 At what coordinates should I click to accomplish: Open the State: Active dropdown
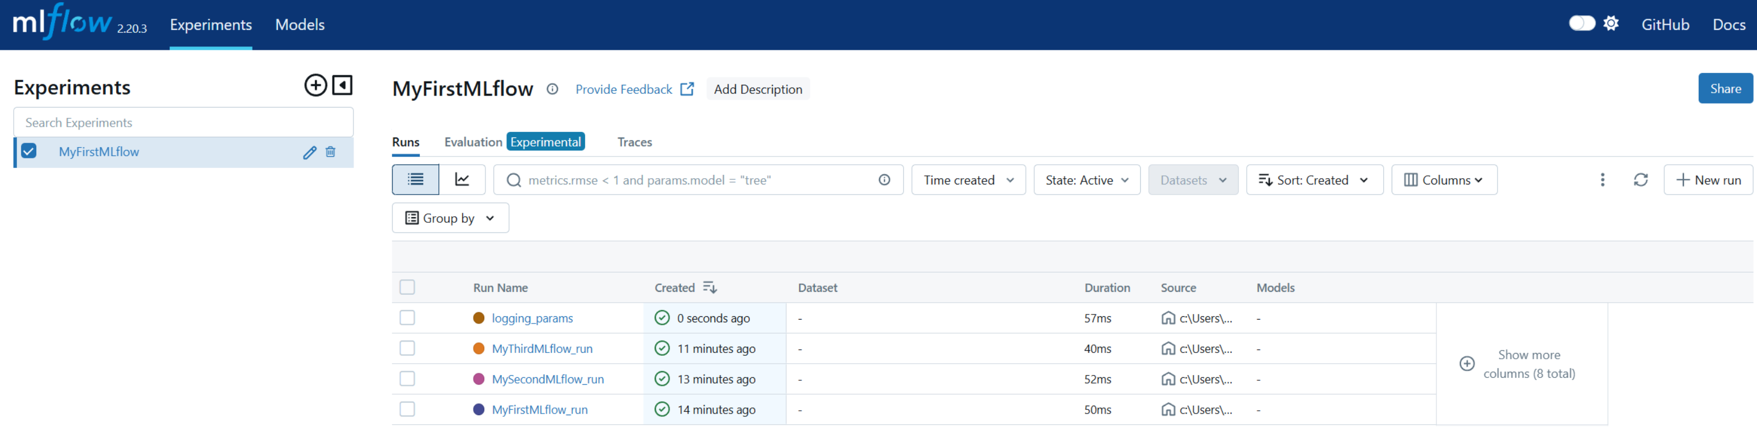point(1086,180)
